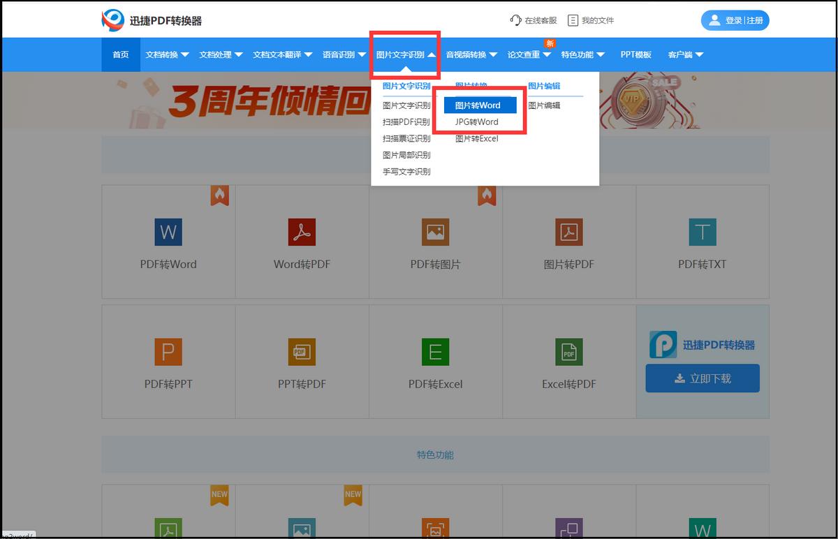Select the Excel转PDF tool icon
Viewport: 838px width, 539px height.
tap(568, 353)
